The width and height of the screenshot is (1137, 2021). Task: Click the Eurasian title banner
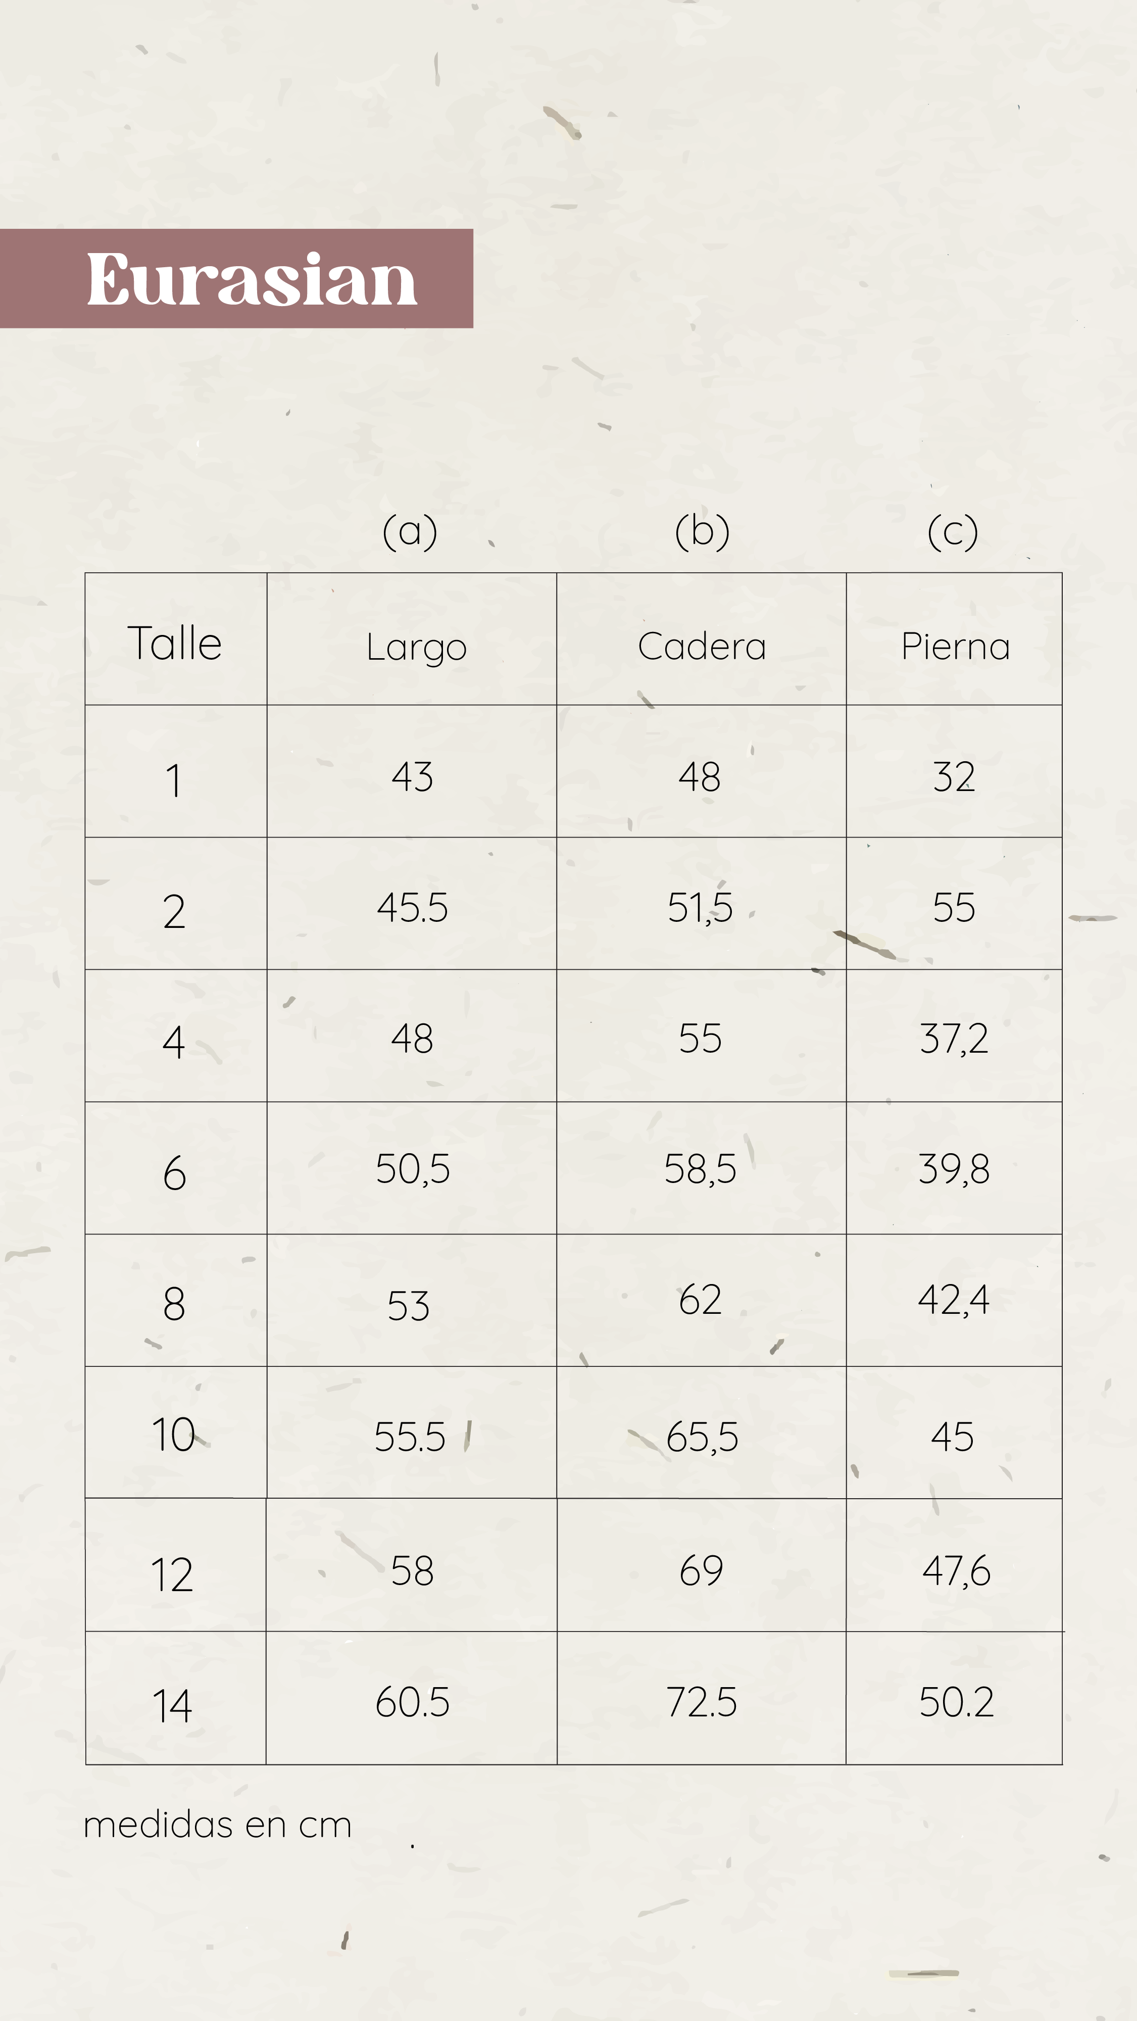pyautogui.click(x=236, y=278)
